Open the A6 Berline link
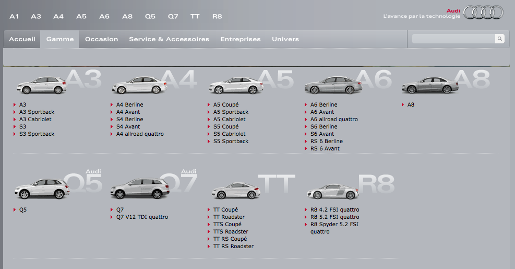The image size is (515, 269). tap(324, 104)
